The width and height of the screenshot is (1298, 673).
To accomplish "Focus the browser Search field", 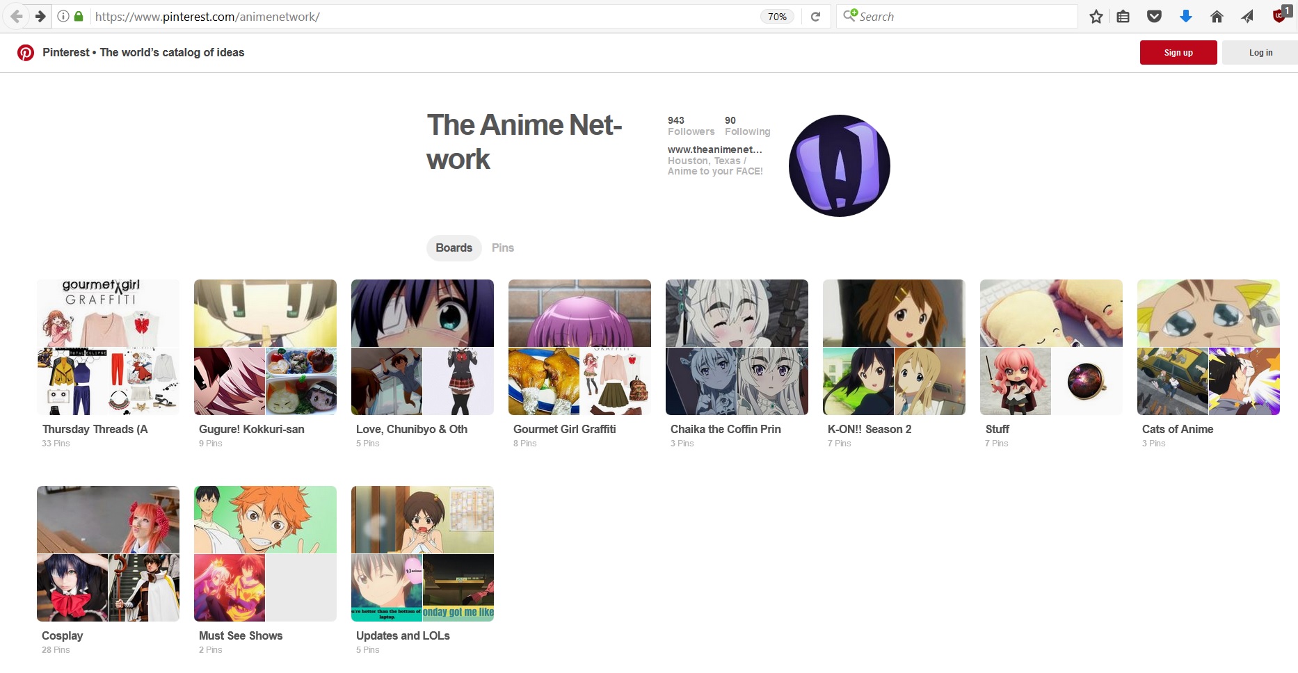I will pos(956,17).
